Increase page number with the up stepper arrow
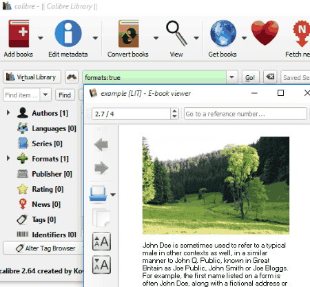 point(174,111)
